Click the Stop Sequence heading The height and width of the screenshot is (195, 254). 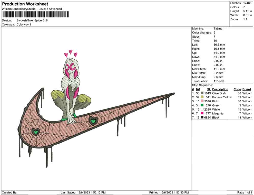(202, 85)
